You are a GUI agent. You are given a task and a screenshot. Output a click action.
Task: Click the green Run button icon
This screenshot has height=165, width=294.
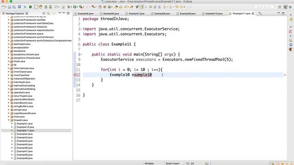[75, 7]
